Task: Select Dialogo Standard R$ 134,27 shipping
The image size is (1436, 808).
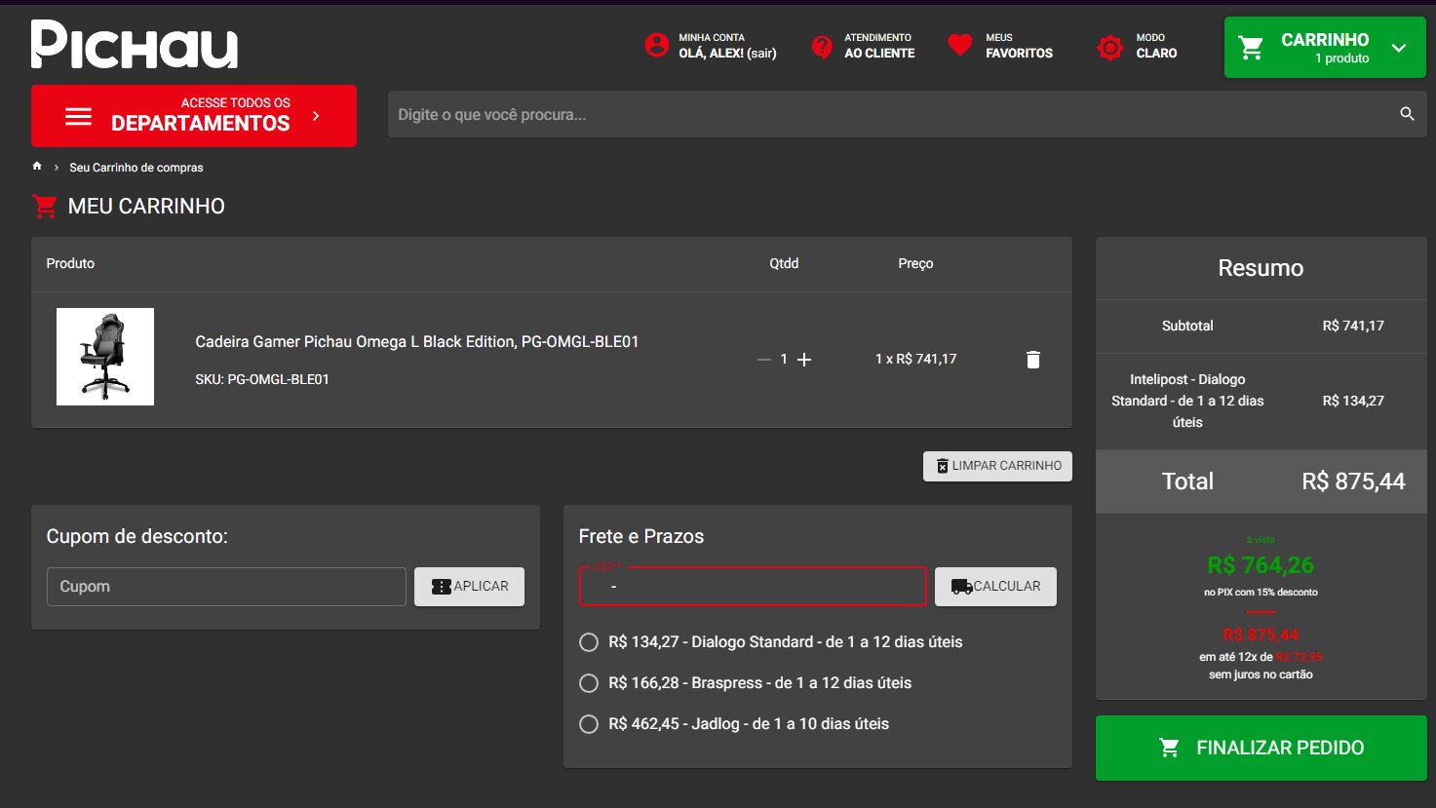Action: tap(589, 642)
